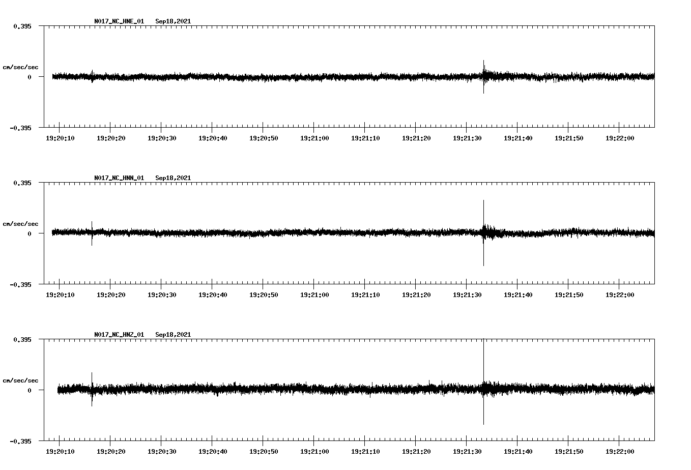Click time label 19:20:20 under HNZ plot

(111, 452)
